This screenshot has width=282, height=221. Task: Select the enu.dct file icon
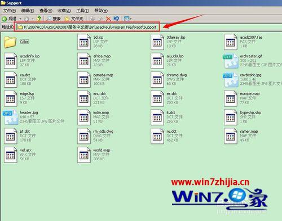84,98
